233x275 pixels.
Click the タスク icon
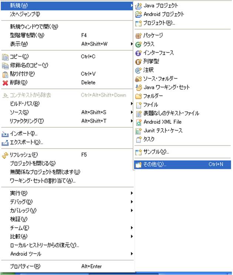[139, 139]
